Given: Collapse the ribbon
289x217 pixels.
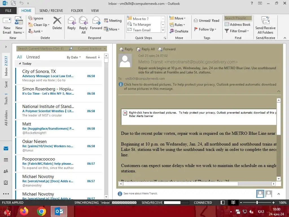Looking at the screenshot, I should click(x=285, y=38).
